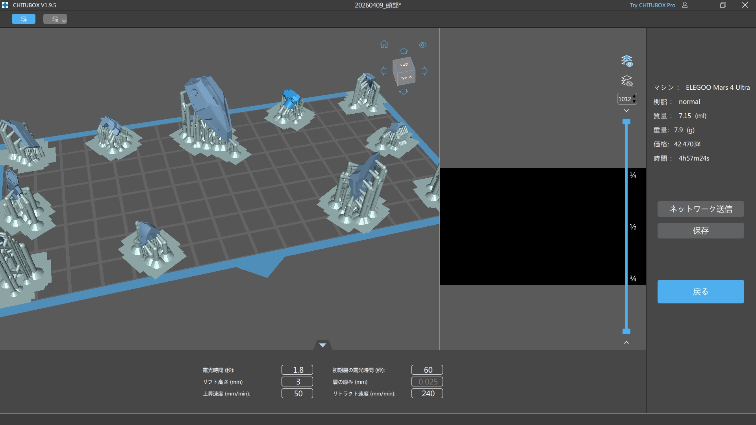Enable show-all-layers eye icon
Viewport: 756px width, 425px height.
click(x=626, y=61)
